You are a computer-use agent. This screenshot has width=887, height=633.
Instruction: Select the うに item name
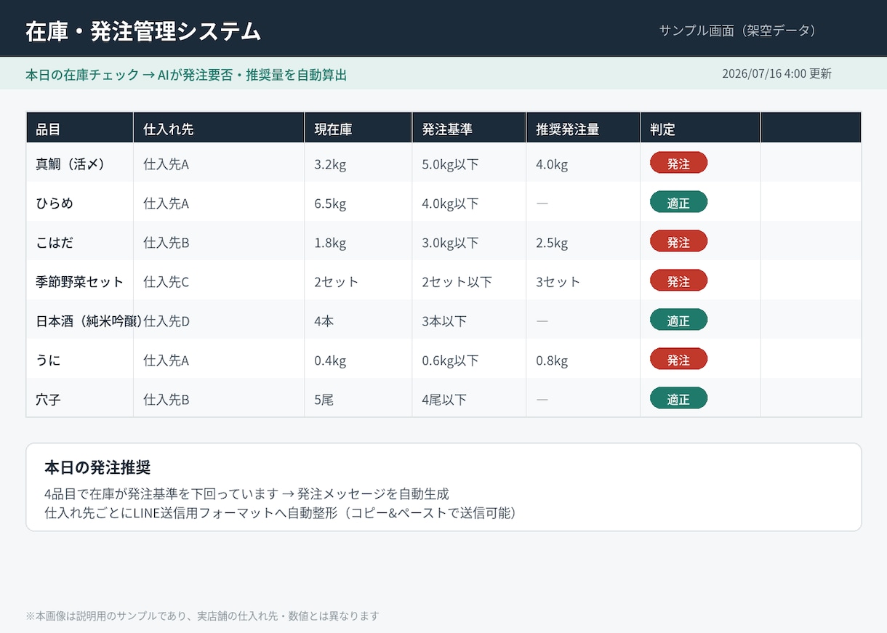pos(48,360)
